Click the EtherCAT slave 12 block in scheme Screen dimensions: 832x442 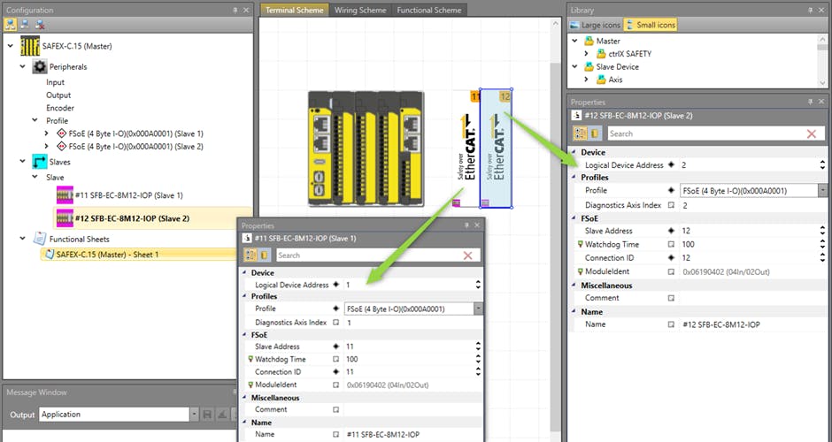point(495,150)
